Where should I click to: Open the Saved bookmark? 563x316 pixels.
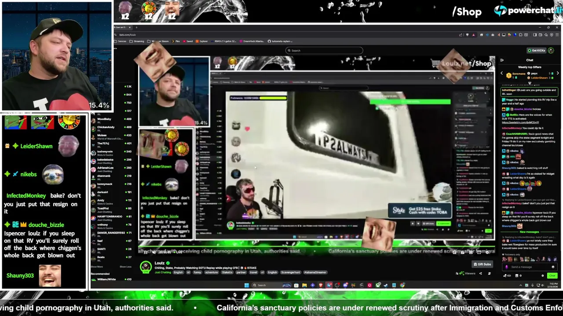point(188,41)
